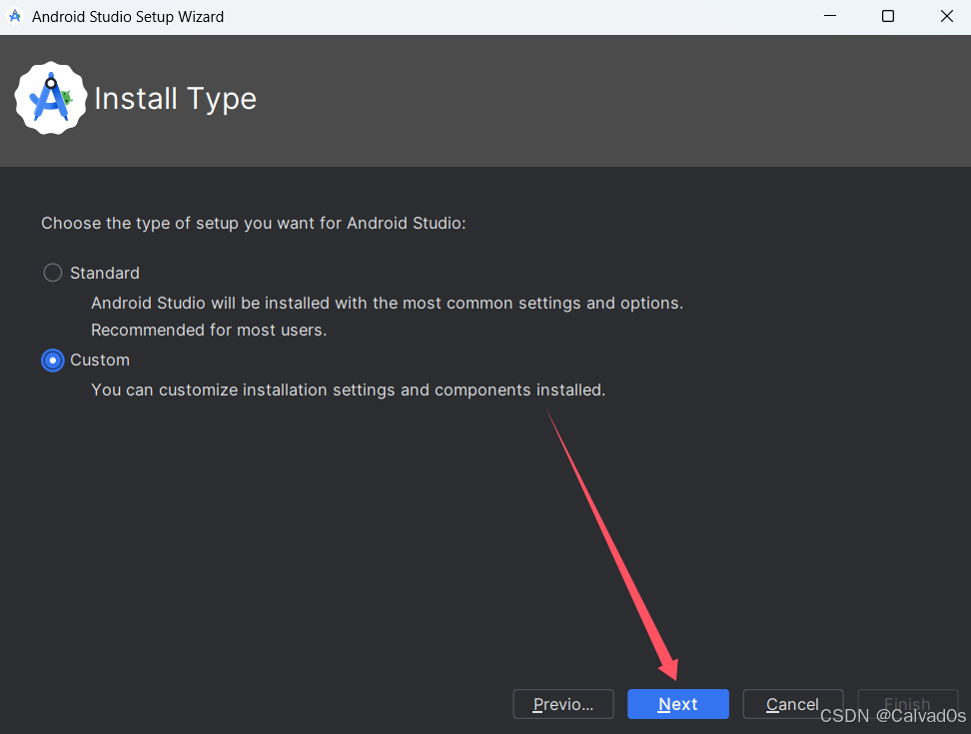Click 'Android Studio will be installed' description line
The image size is (971, 734).
tap(387, 303)
